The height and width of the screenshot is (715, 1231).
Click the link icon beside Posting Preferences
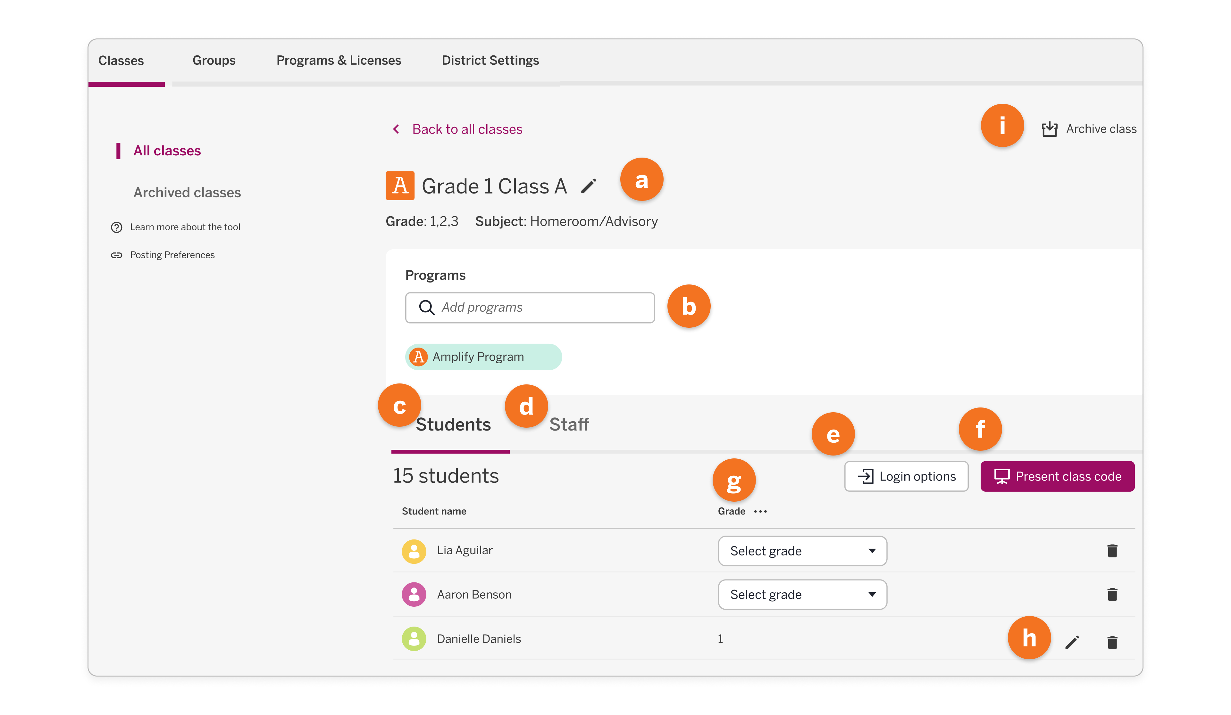coord(117,255)
